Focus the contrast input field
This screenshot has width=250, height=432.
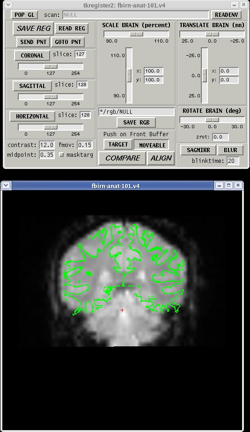tap(46, 145)
